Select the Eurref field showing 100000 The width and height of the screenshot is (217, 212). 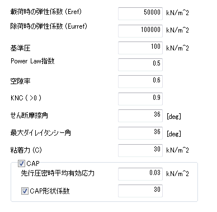point(140,31)
